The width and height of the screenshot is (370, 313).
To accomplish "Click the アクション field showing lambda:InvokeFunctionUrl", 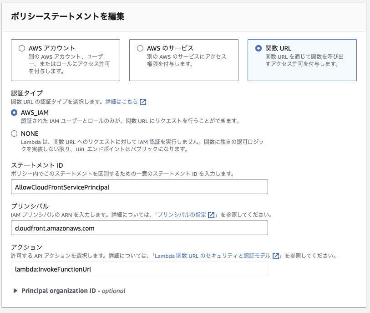I will coord(139,269).
